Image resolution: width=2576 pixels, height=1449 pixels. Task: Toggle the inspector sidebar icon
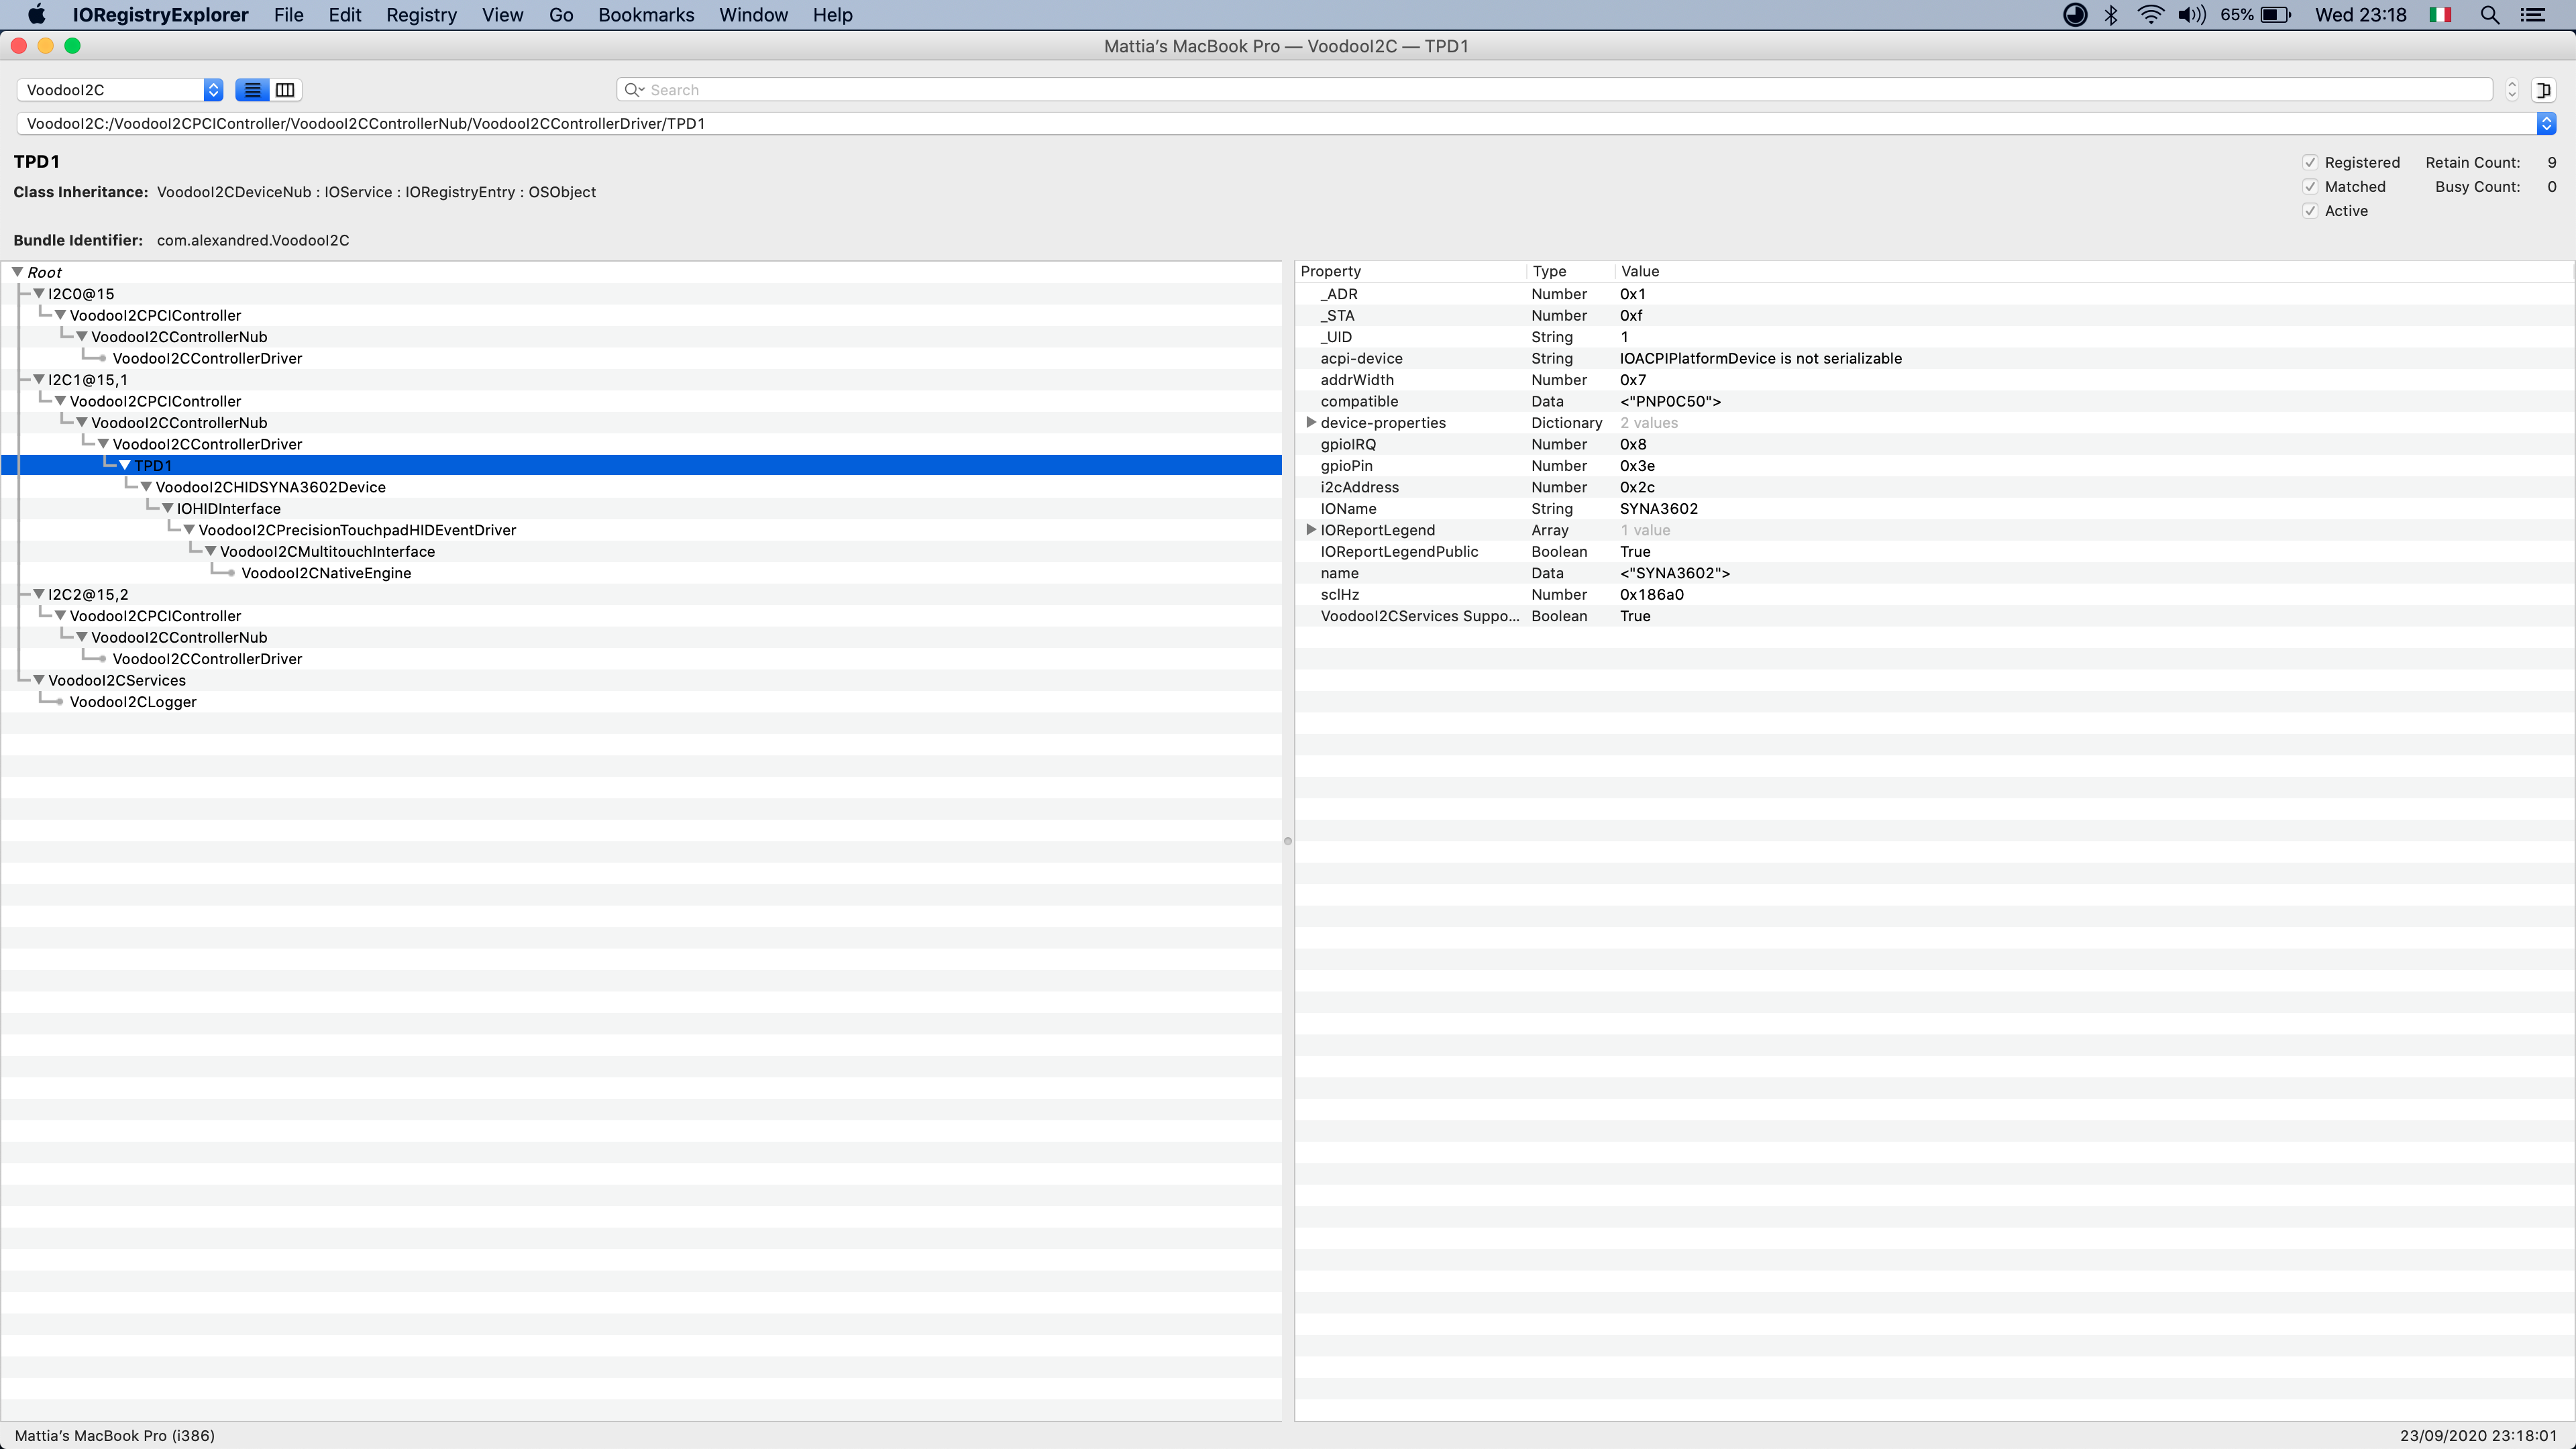2543,90
